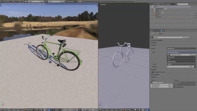Toggle the Plane visibility eye in Outliner

[192, 15]
